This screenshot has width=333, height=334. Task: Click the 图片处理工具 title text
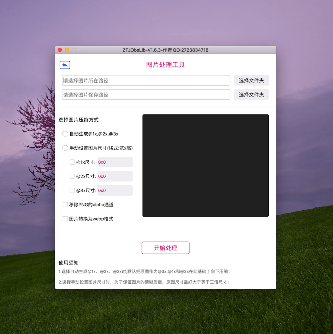pos(166,65)
